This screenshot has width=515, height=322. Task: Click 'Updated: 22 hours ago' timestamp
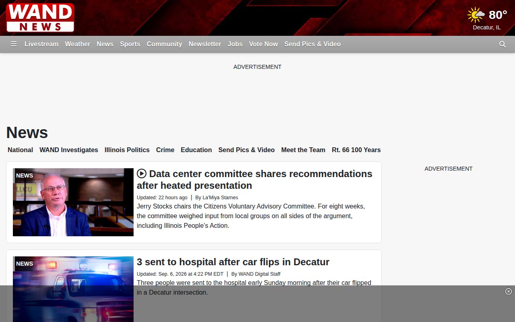pos(162,198)
